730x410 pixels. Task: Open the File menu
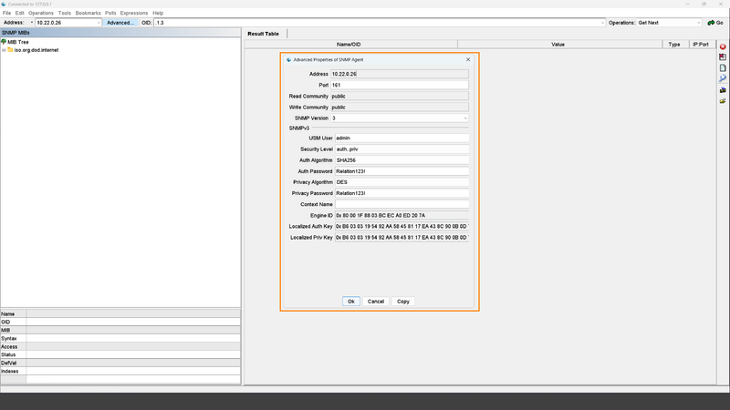[6, 13]
